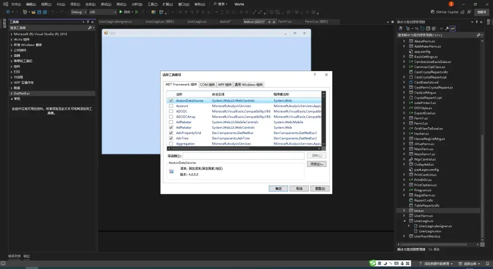Click the search icon in the 工具箱 search box
This screenshot has width=493, height=269.
[x=89, y=27]
